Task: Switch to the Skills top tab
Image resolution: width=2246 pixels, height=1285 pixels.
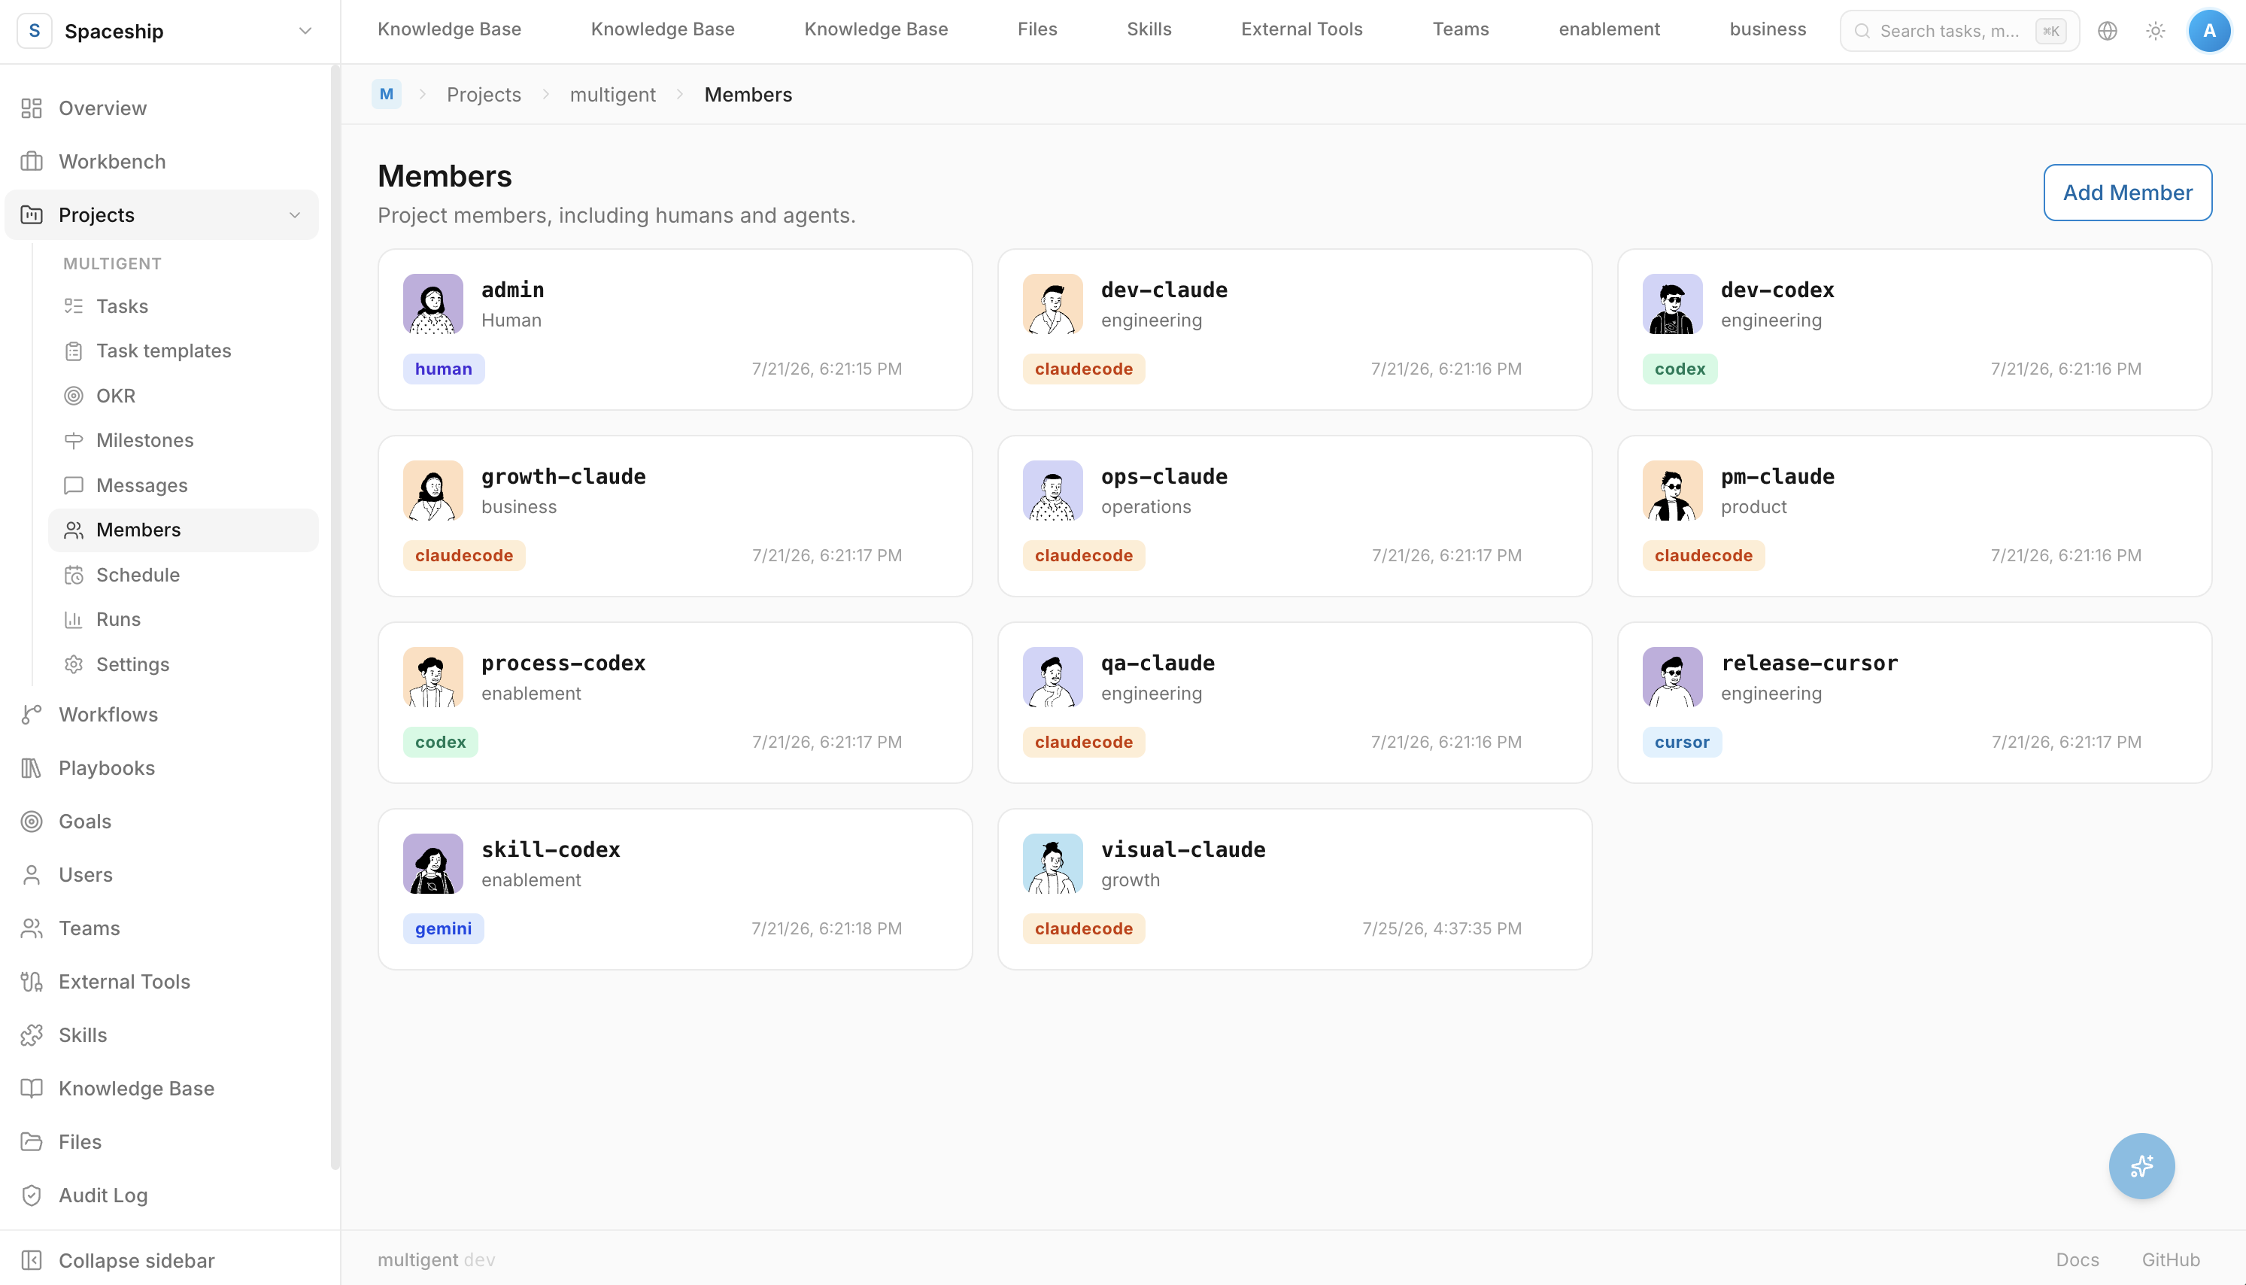Action: coord(1149,29)
